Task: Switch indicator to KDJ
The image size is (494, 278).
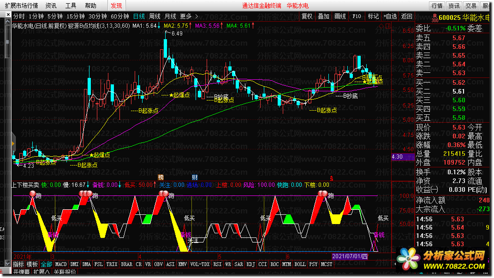Action: tap(251, 264)
